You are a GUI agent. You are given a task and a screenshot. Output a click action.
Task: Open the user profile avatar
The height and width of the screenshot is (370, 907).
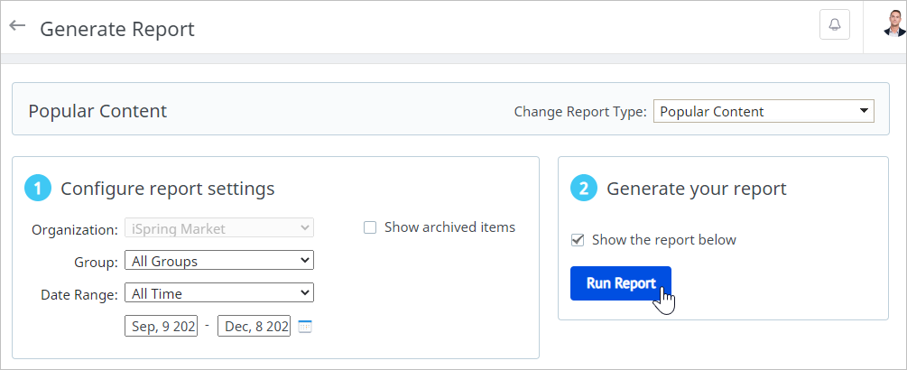pos(894,25)
